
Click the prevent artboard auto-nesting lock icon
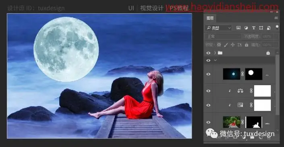point(240,45)
